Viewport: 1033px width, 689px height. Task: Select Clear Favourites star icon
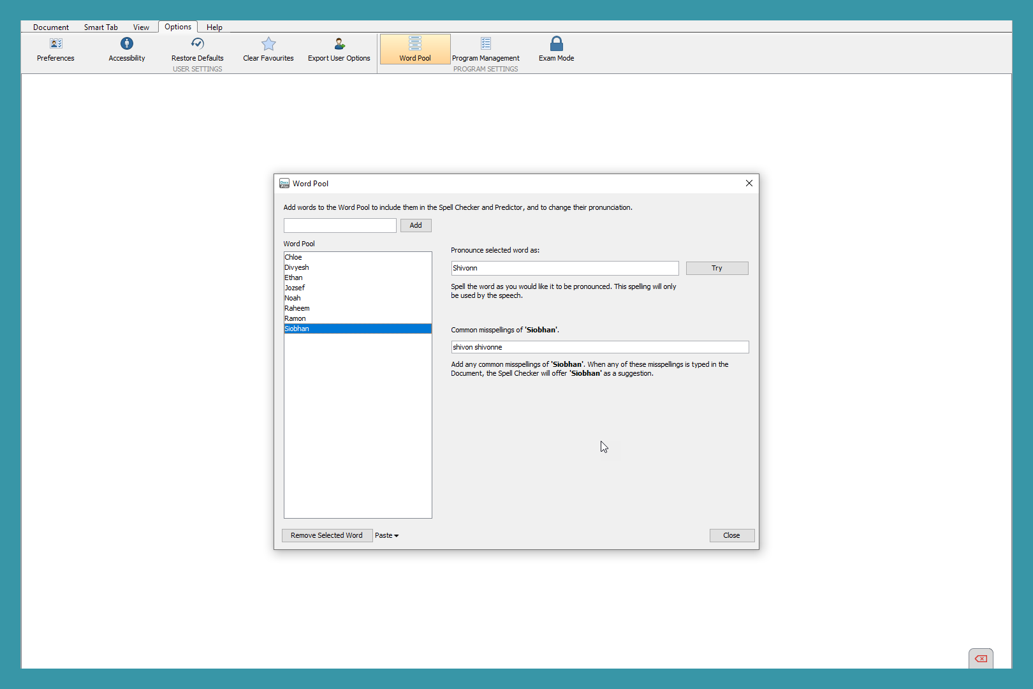pyautogui.click(x=268, y=43)
